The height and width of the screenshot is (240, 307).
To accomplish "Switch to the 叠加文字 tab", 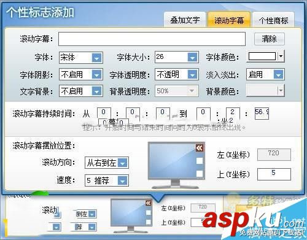I will point(185,20).
